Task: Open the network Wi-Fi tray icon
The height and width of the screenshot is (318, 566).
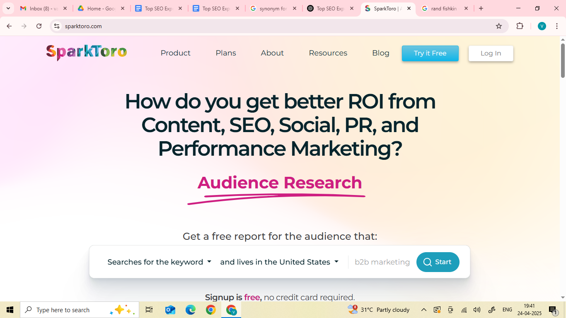Action: [464, 310]
